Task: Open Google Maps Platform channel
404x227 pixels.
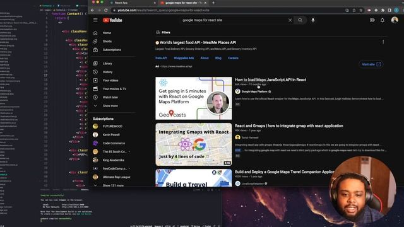Action: [x=254, y=91]
